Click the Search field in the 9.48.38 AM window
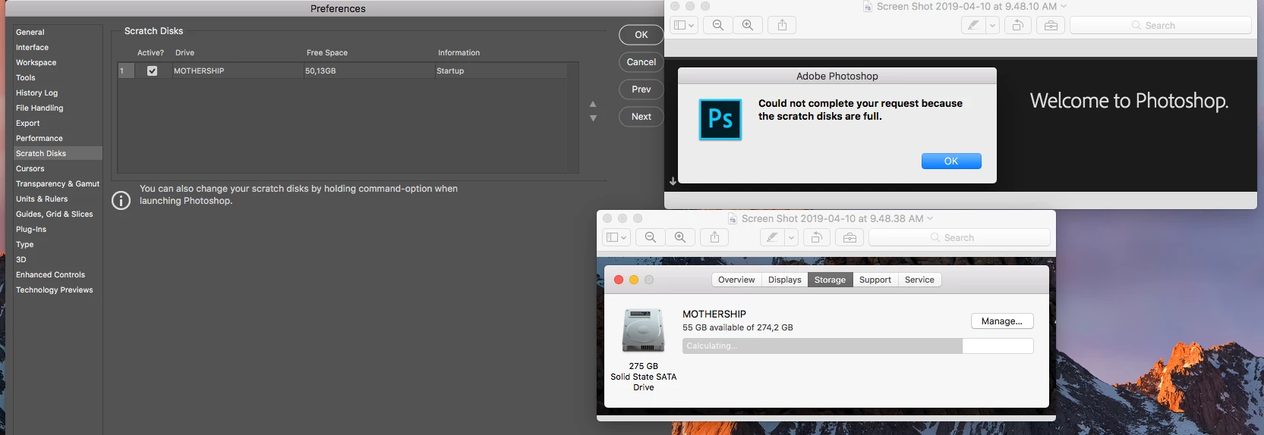 click(x=960, y=237)
